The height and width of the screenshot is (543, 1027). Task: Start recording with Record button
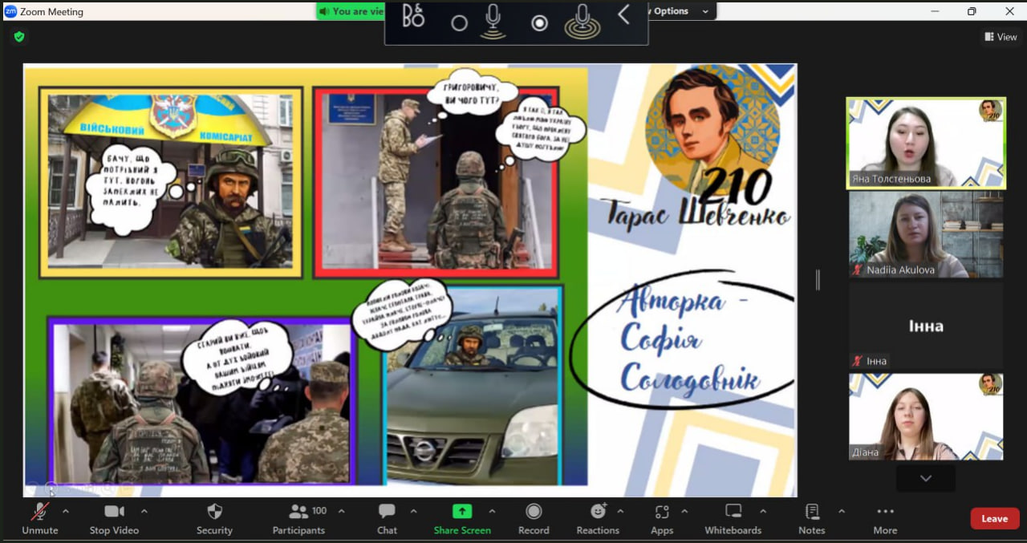click(x=534, y=519)
